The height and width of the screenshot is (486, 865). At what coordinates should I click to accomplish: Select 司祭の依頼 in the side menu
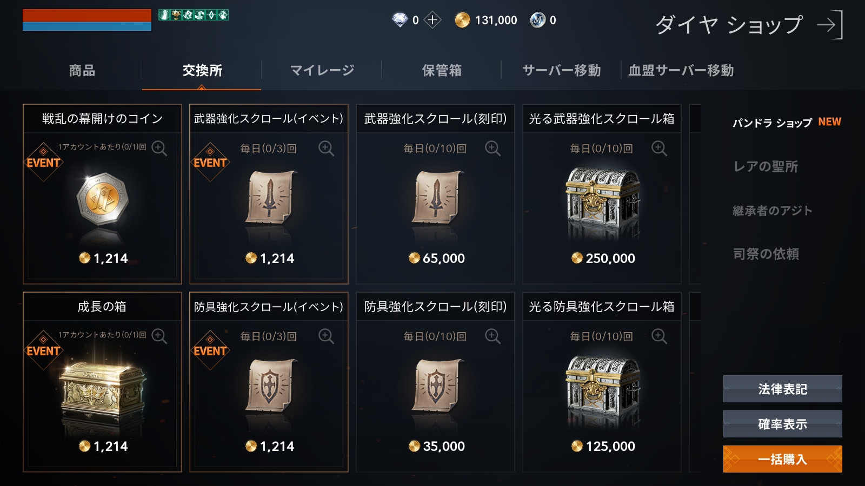pos(766,254)
